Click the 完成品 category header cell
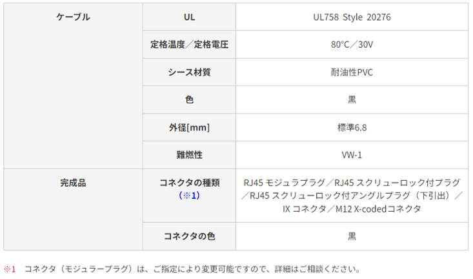This screenshot has width=473, height=279. click(x=73, y=183)
